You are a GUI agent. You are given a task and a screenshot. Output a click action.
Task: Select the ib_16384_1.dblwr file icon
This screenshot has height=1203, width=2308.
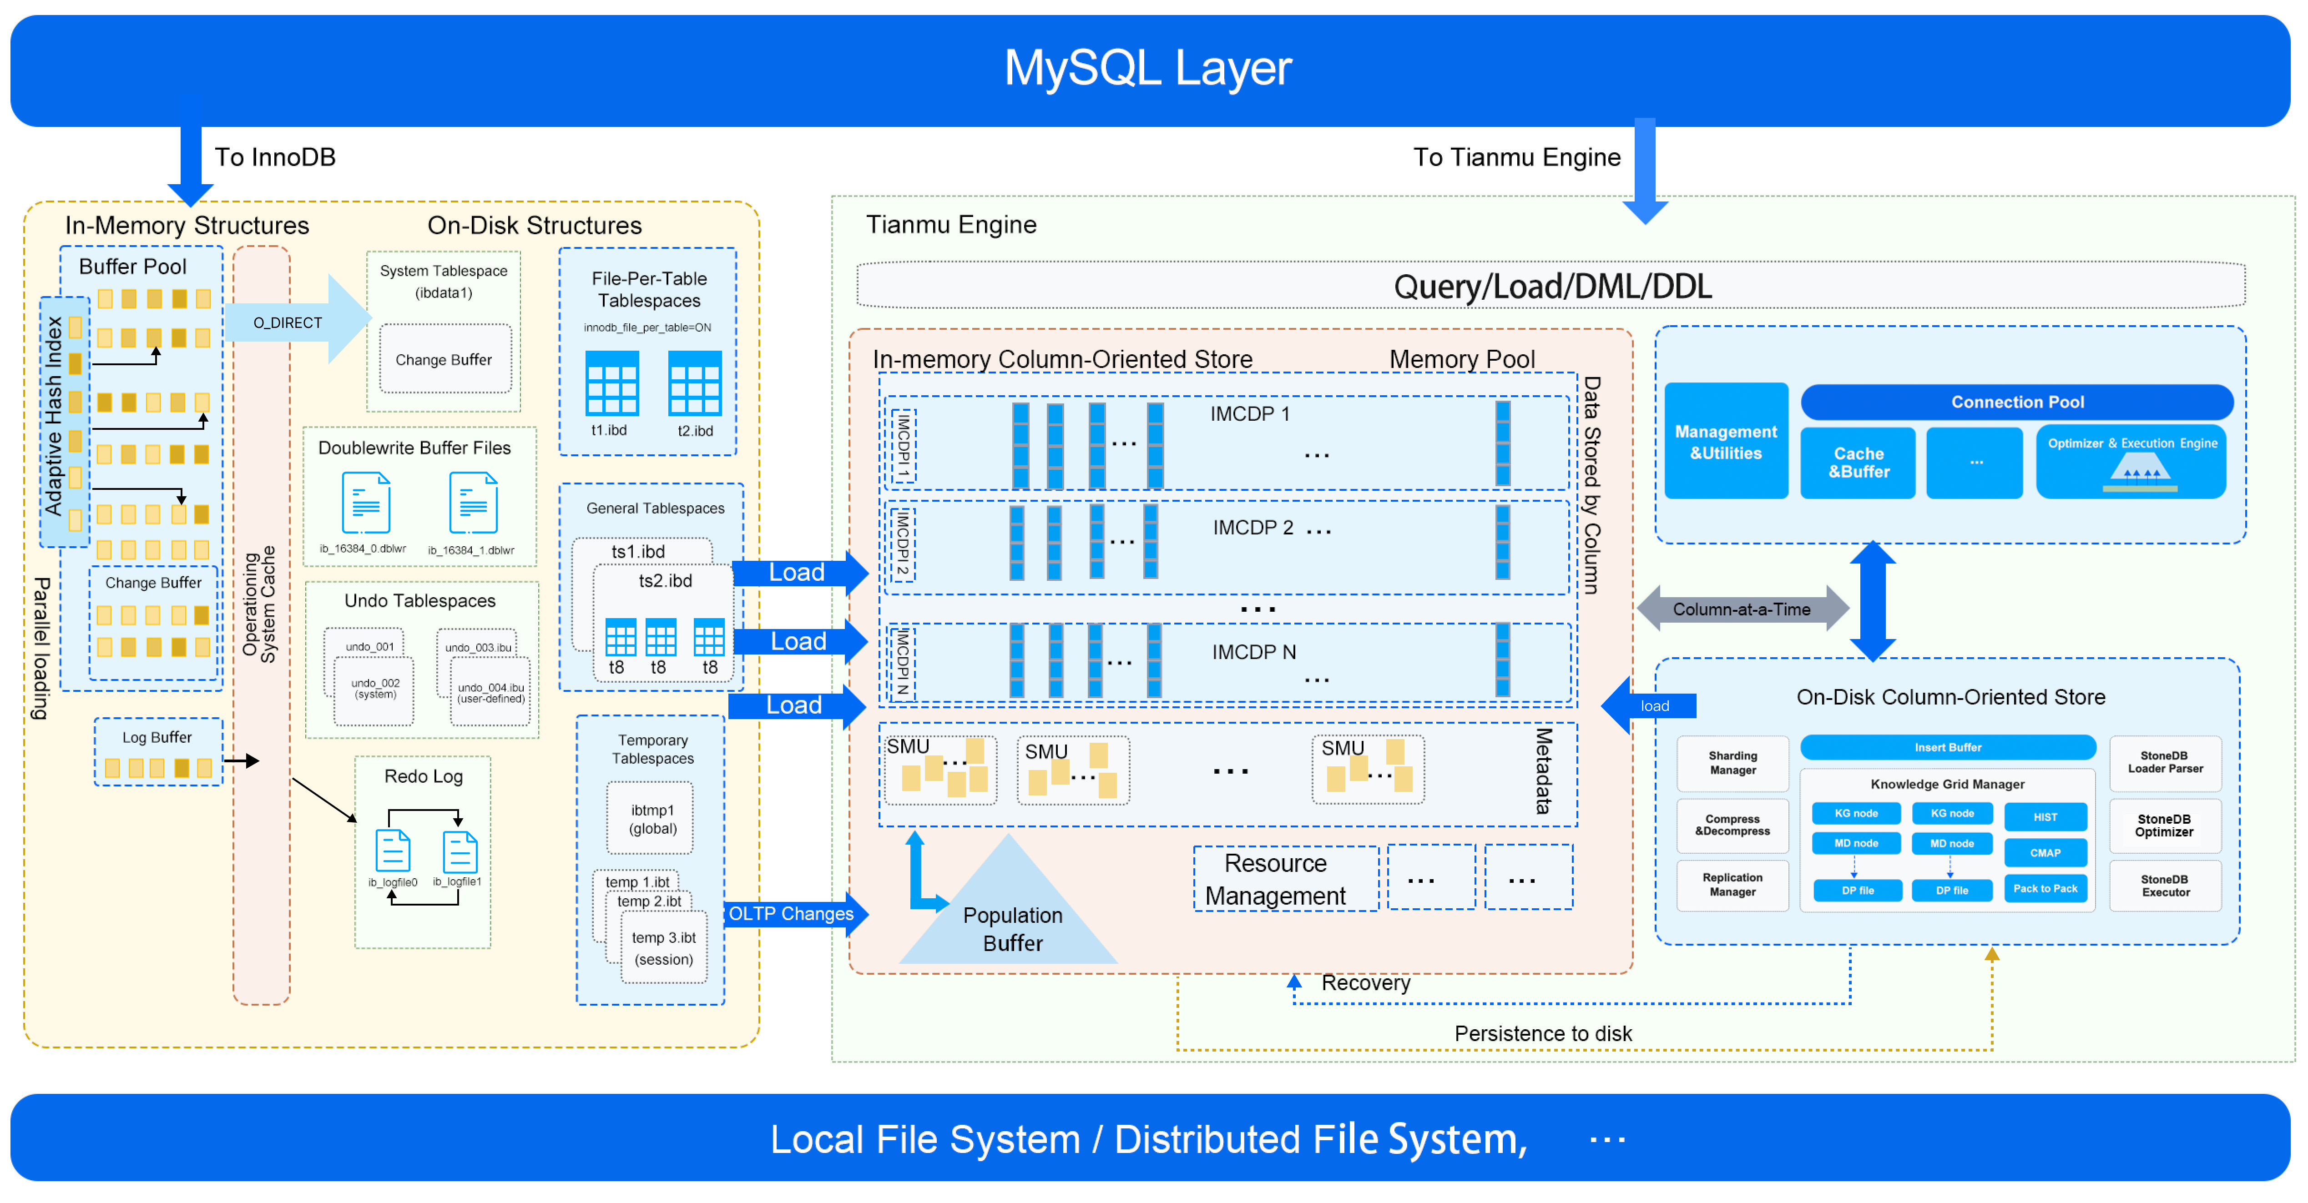[x=473, y=503]
